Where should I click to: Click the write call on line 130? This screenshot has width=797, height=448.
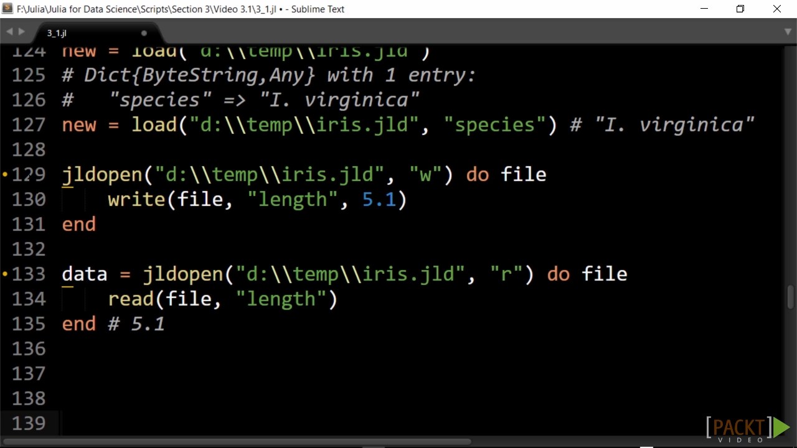137,200
